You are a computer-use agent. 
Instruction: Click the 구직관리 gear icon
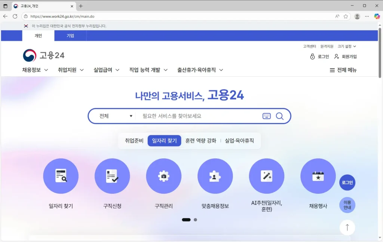tap(164, 176)
